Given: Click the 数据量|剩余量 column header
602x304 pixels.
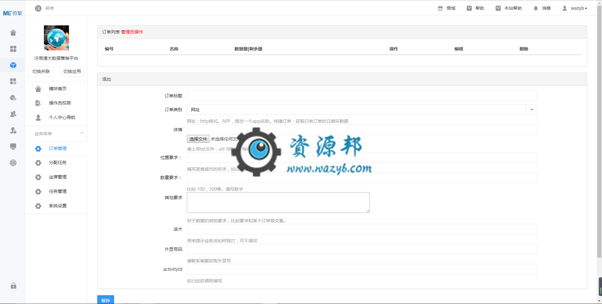Looking at the screenshot, I should click(x=248, y=49).
